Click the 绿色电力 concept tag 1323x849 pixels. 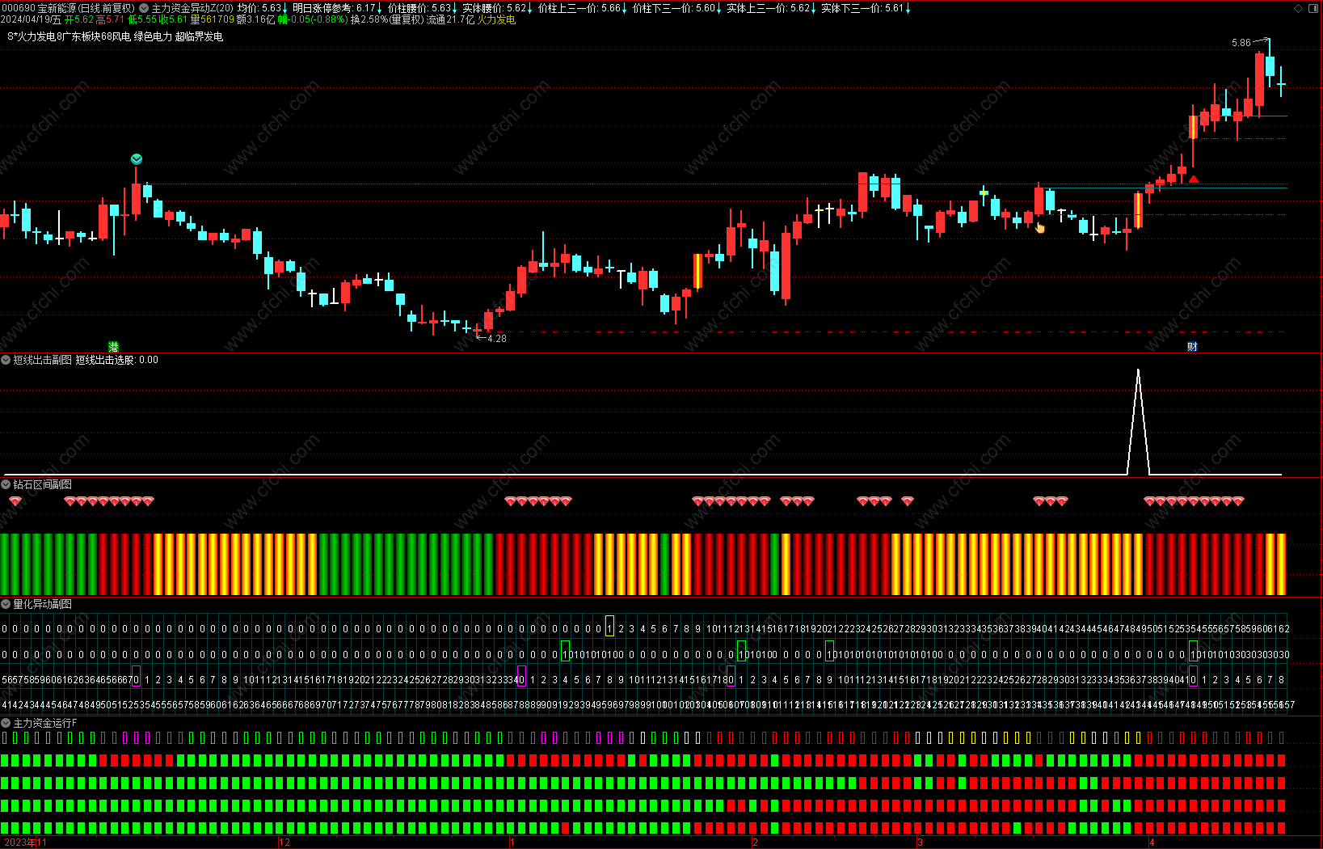click(153, 36)
